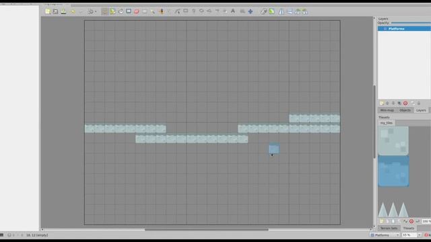Open the Platforms current-layer dropdown
Image resolution: width=431 pixels, height=242 pixels.
385,235
